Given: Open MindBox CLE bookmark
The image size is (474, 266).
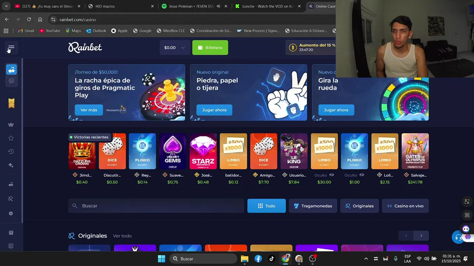Looking at the screenshot, I should 171,31.
